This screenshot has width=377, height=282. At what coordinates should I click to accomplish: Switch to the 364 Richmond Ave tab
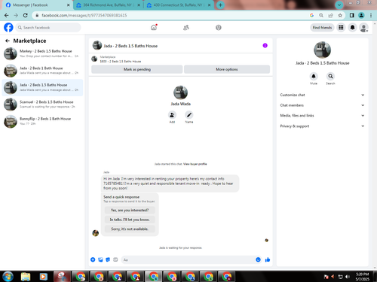(x=109, y=5)
